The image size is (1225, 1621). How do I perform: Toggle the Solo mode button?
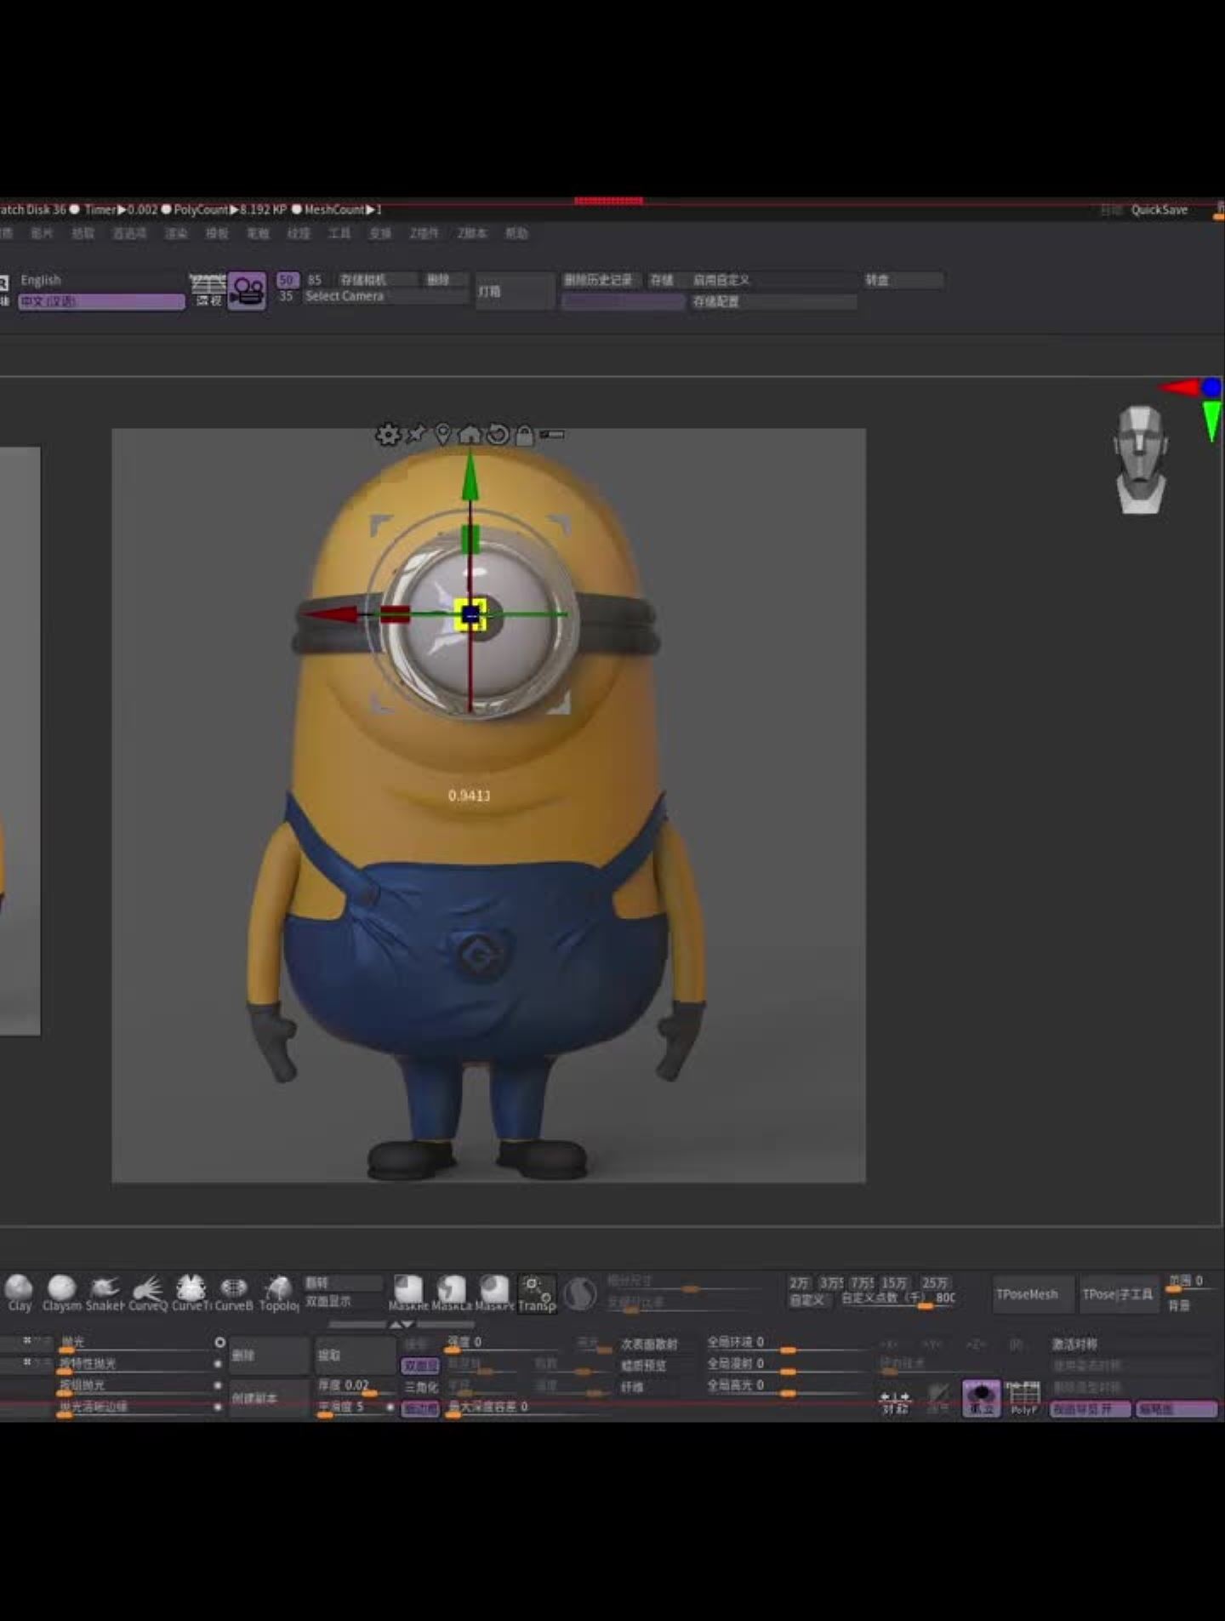tap(981, 1398)
